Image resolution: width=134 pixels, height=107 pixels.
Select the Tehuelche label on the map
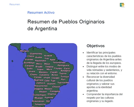click(40, 104)
